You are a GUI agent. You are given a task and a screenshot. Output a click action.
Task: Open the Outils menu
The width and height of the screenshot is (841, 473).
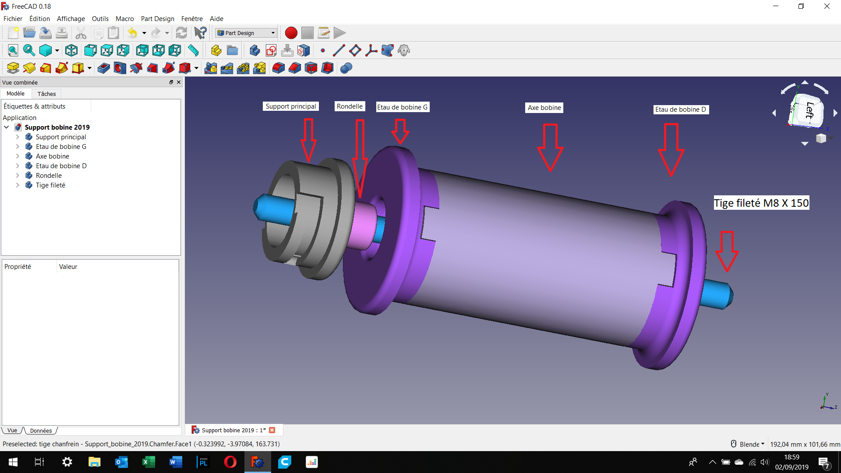100,18
